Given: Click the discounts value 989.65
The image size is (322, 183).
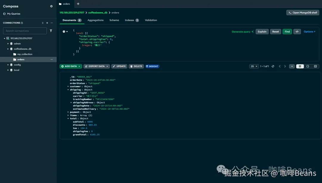Looking at the screenshot, I should pyautogui.click(x=93, y=125).
